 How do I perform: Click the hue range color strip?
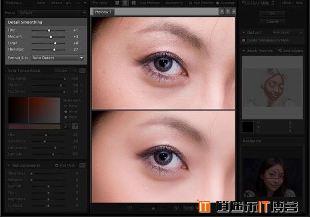[34, 126]
